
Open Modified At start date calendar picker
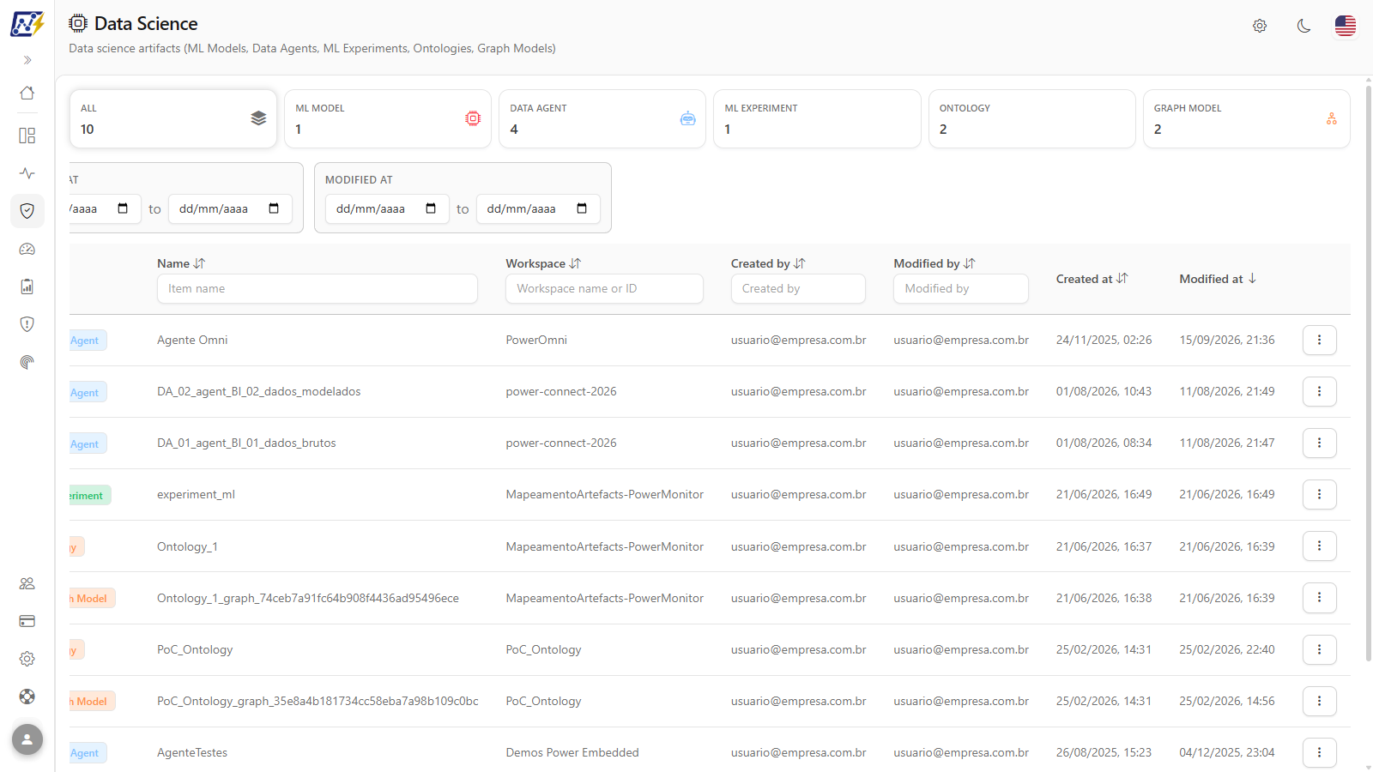431,208
